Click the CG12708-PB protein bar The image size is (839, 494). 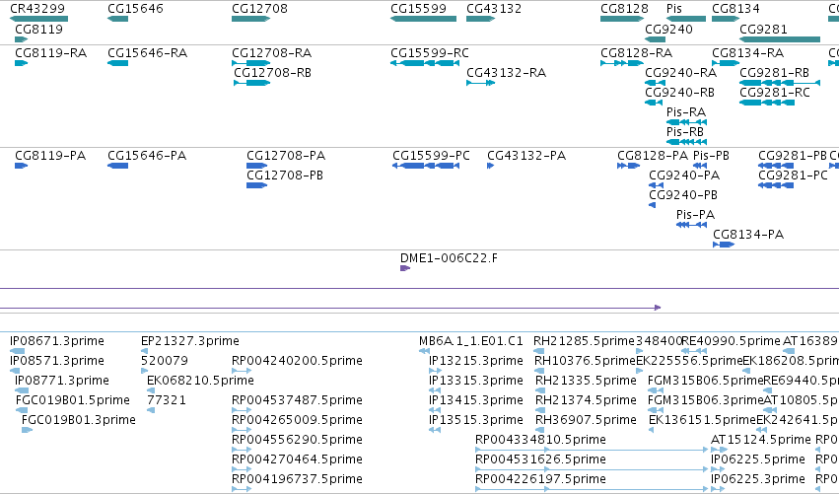tap(257, 185)
